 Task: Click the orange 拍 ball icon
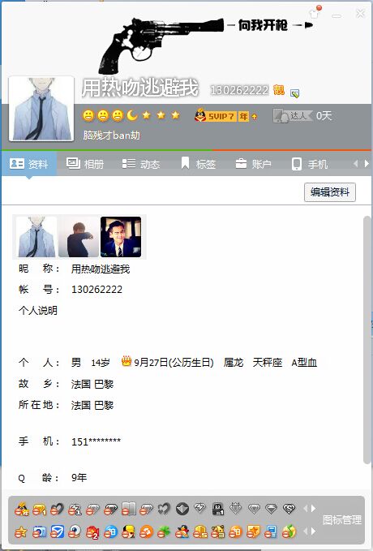click(235, 532)
